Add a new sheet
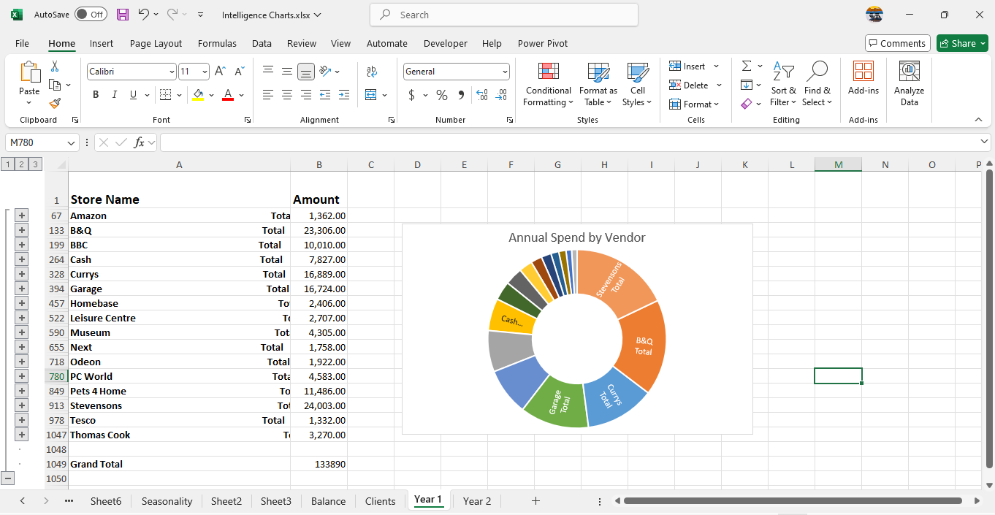 (x=535, y=501)
